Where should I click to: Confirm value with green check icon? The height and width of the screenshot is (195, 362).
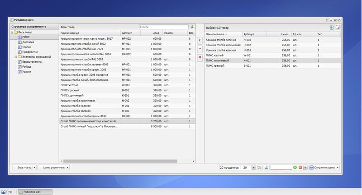click(x=295, y=167)
